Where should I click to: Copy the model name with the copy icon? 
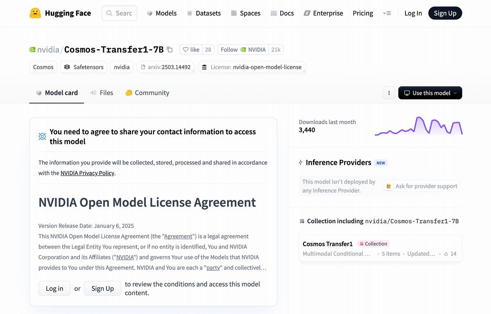[x=170, y=49]
